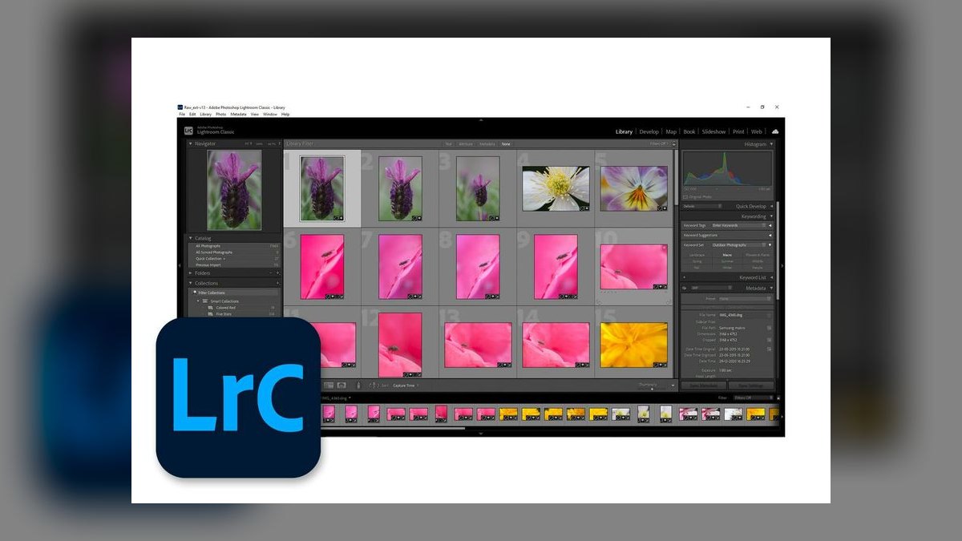Open the Filters Off dropdown in filter bar
Image resolution: width=962 pixels, height=541 pixels.
(x=659, y=144)
